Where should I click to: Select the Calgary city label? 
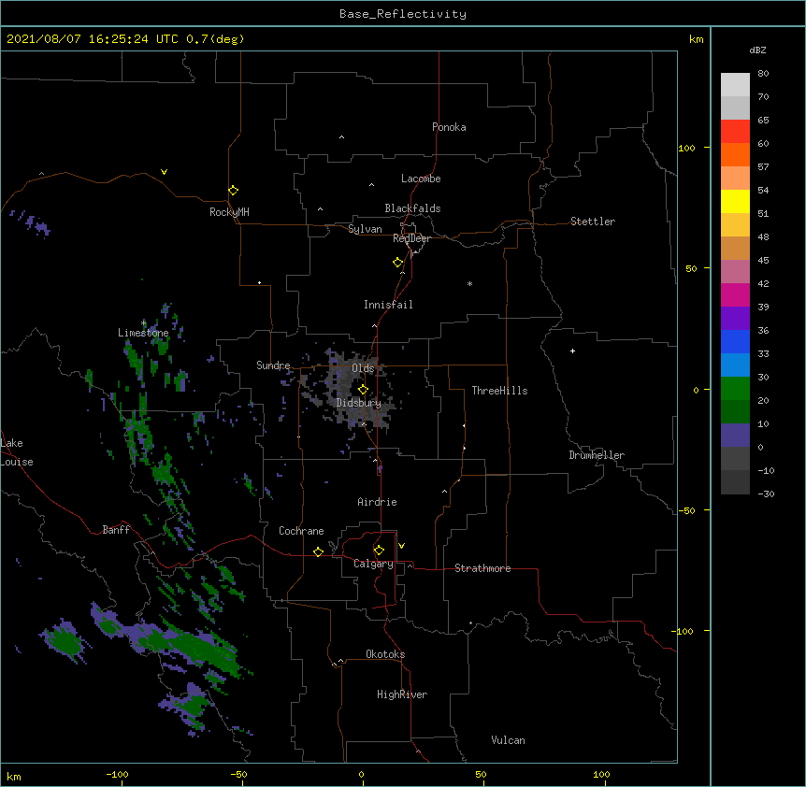click(374, 564)
